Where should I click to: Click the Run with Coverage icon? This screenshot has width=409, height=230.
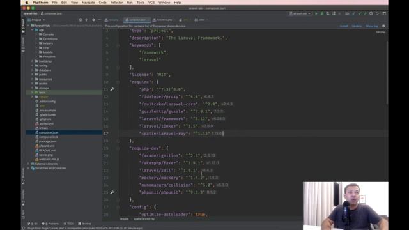pos(328,13)
